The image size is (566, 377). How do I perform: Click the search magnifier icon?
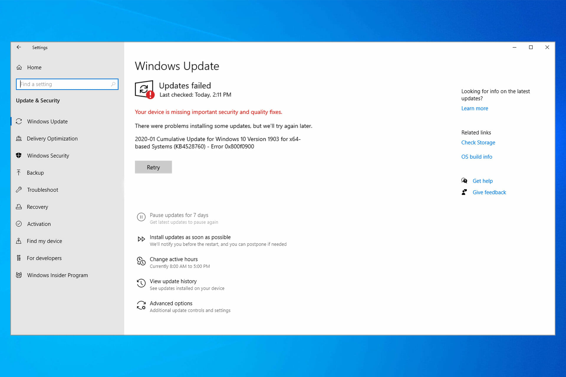(113, 84)
